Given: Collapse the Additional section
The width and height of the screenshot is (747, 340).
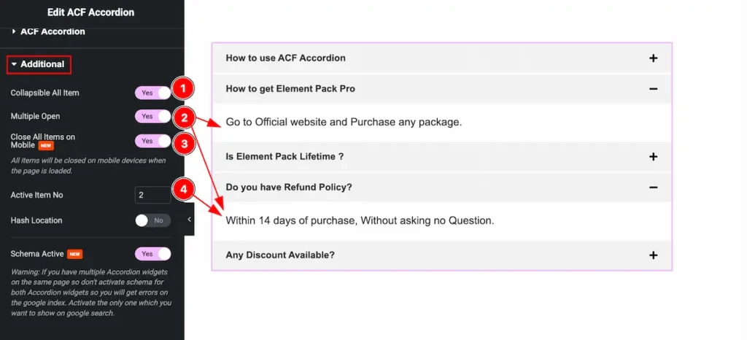Looking at the screenshot, I should 39,64.
